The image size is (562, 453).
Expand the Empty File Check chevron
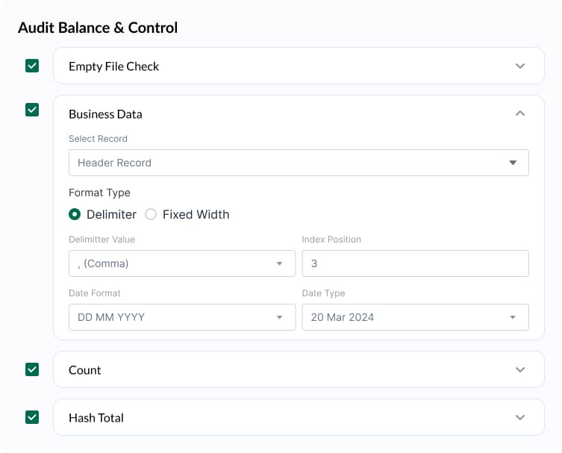pos(520,66)
